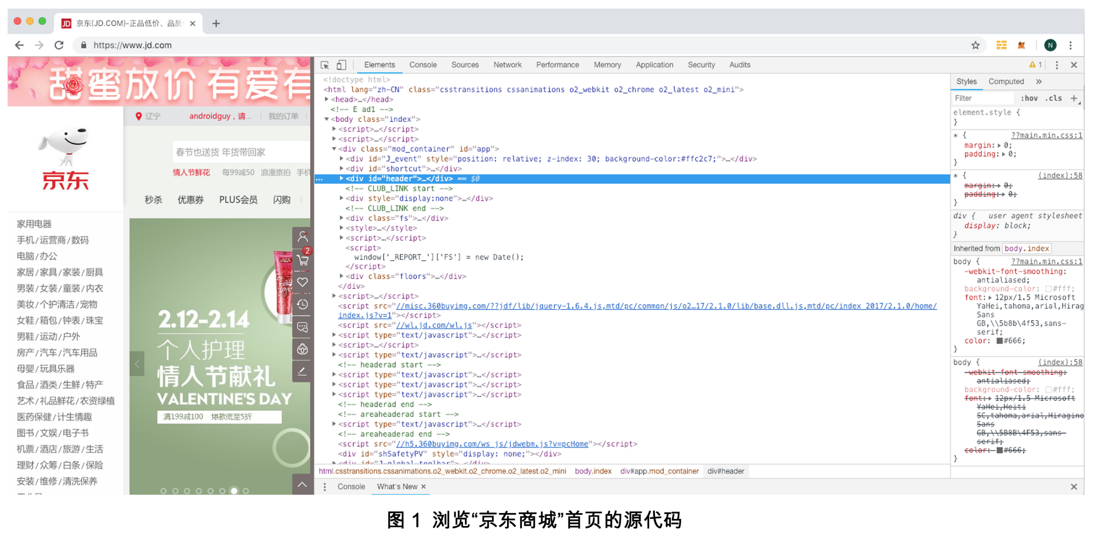1104x536 pixels.
Task: Open the wl.jd.com/wl.js script link
Action: pyautogui.click(x=434, y=325)
